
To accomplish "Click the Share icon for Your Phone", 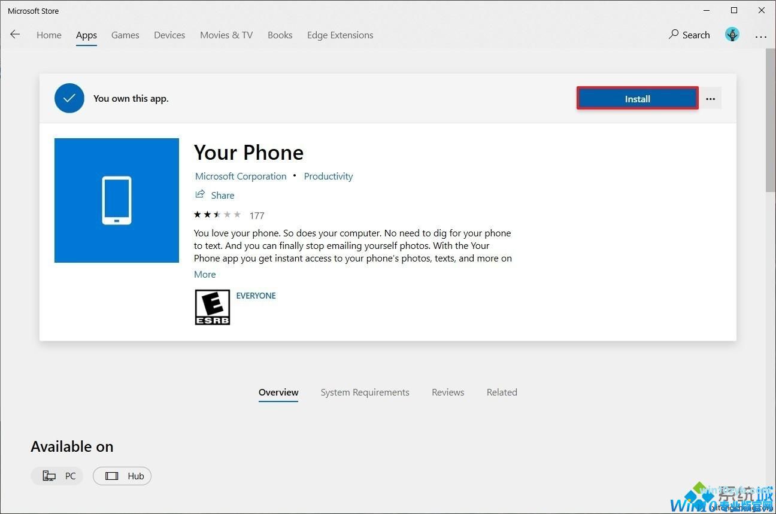I will 200,194.
